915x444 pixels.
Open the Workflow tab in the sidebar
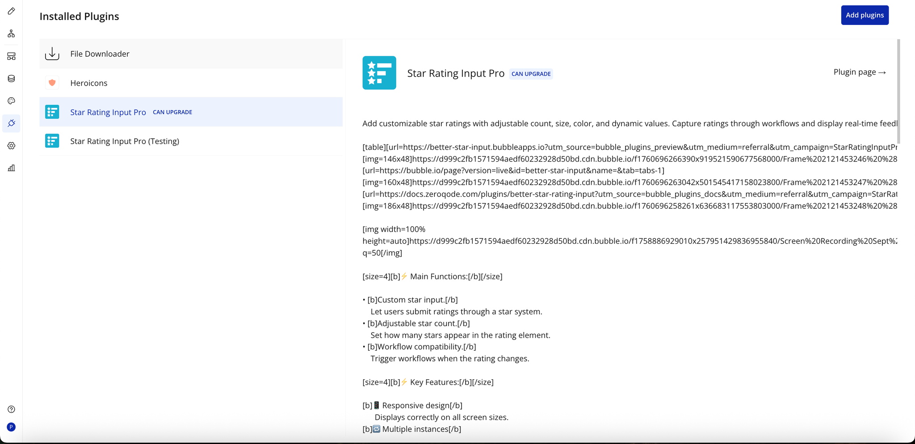(11, 33)
